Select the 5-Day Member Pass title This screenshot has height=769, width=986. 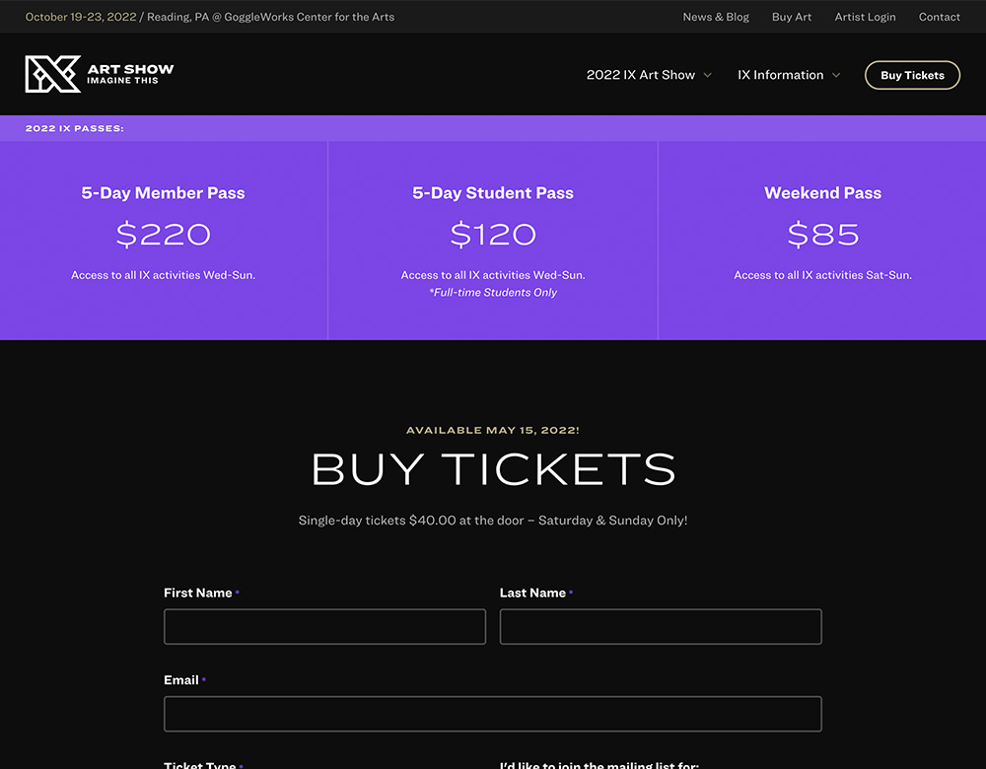[x=163, y=193]
